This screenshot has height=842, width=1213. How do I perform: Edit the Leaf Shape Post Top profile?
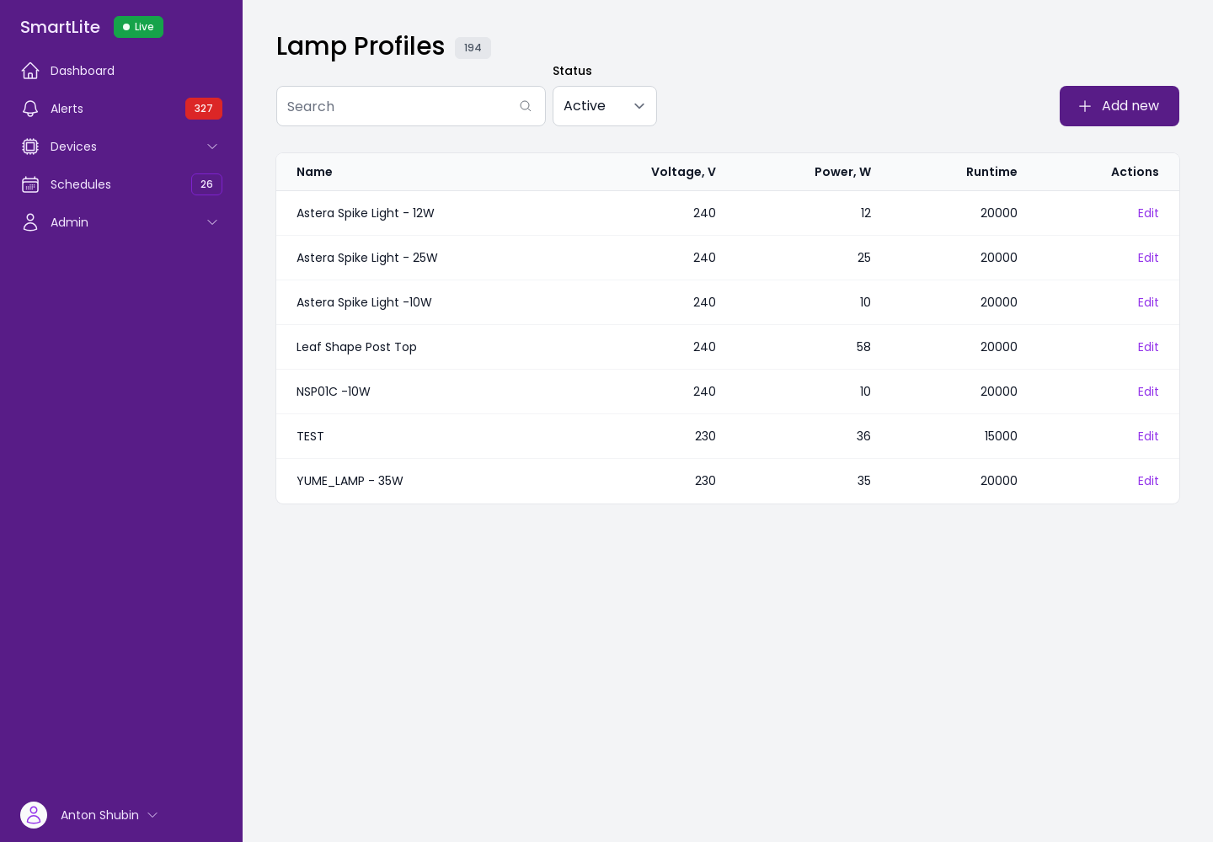coord(1148,347)
